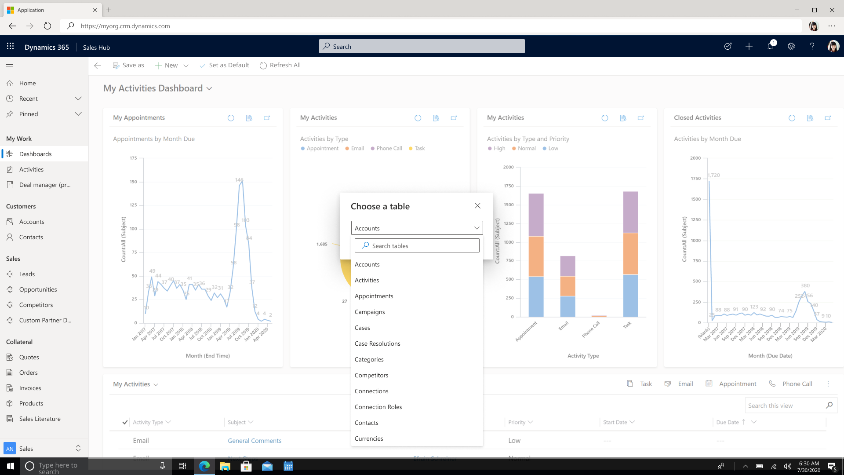Select Campaigns from the table list

[x=370, y=312]
